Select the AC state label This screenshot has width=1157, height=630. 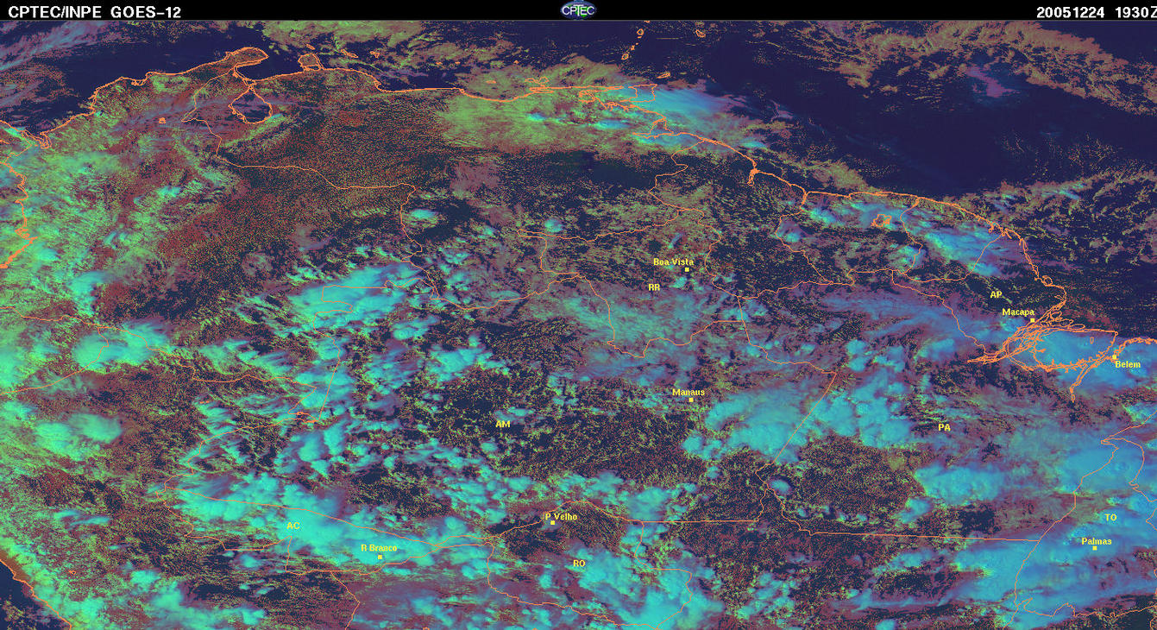pos(293,526)
